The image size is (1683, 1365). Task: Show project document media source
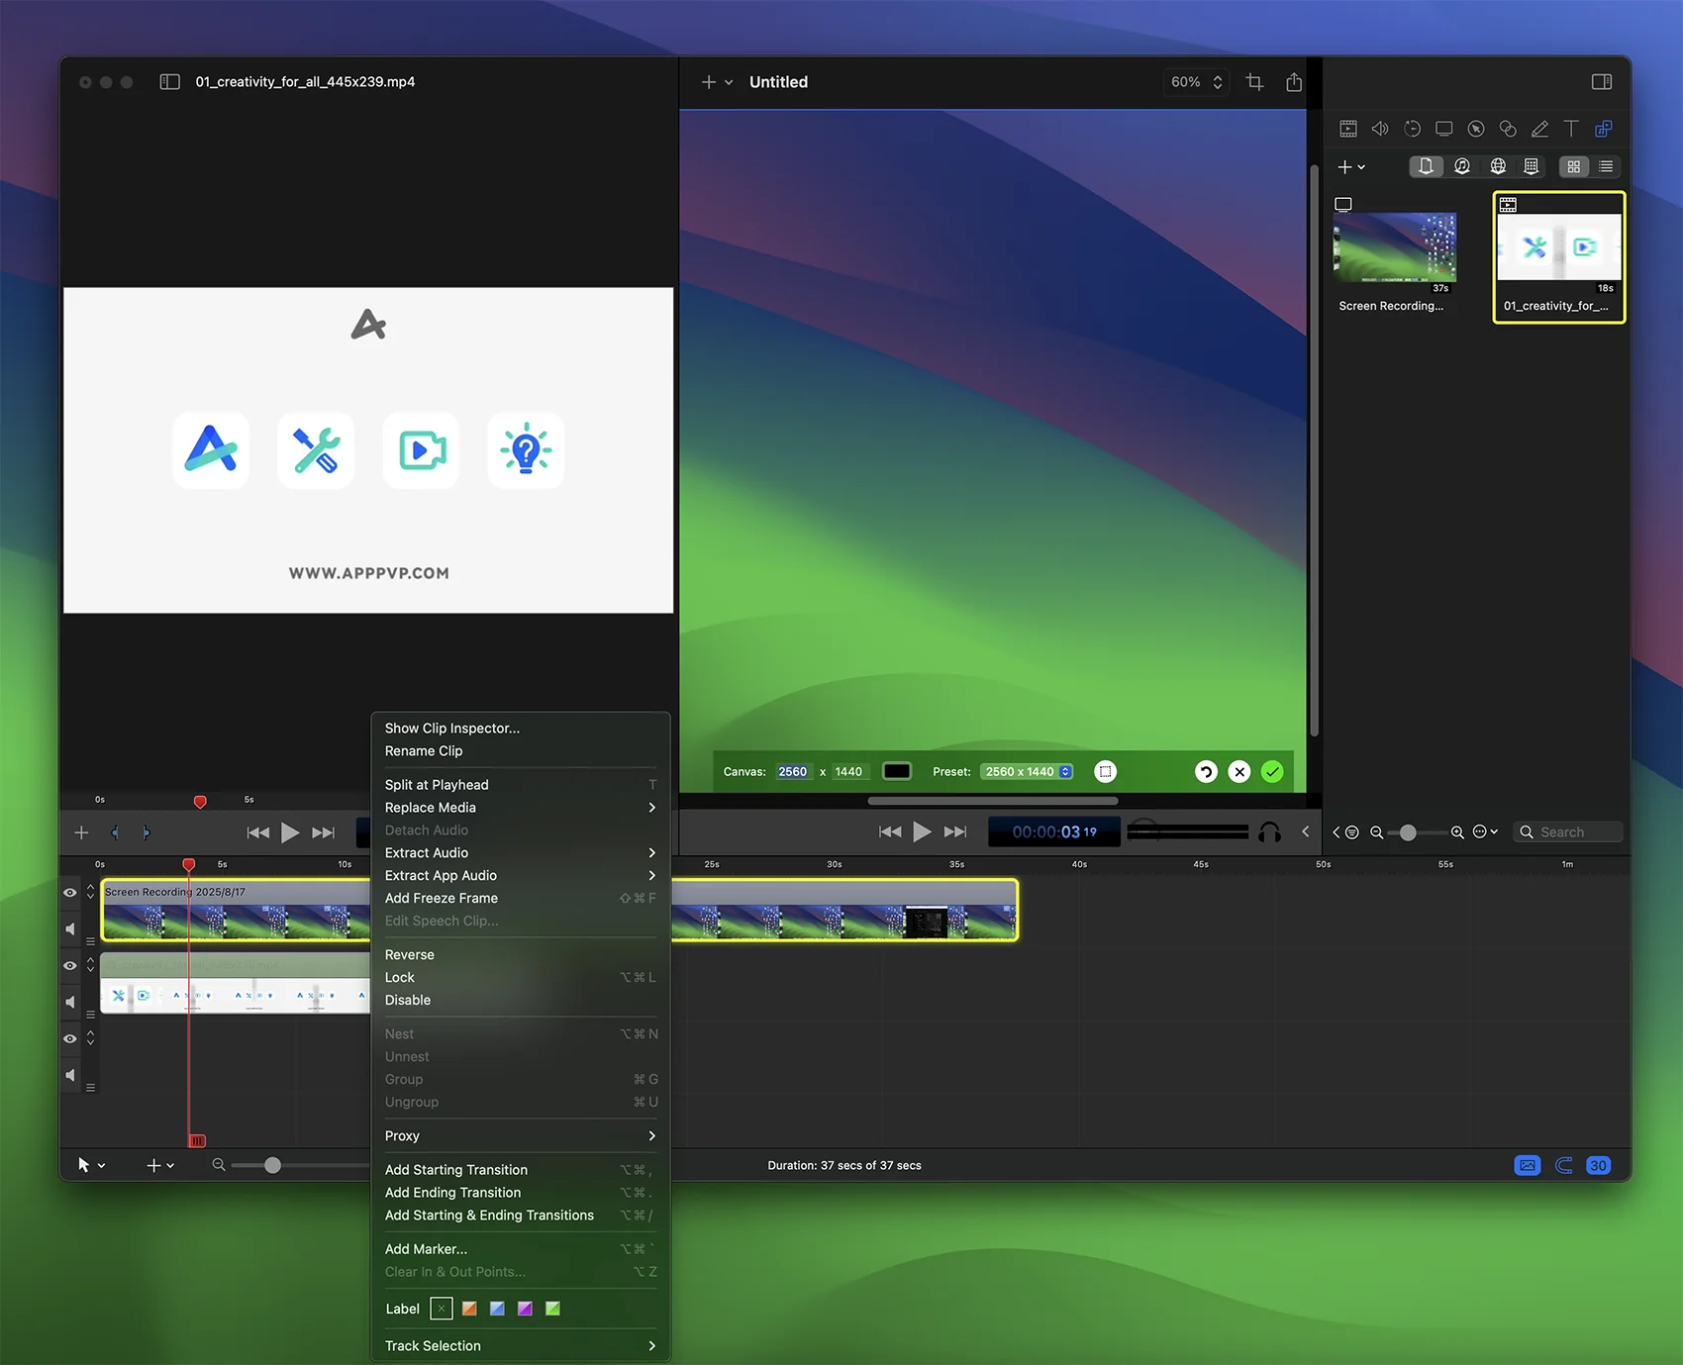(1426, 166)
